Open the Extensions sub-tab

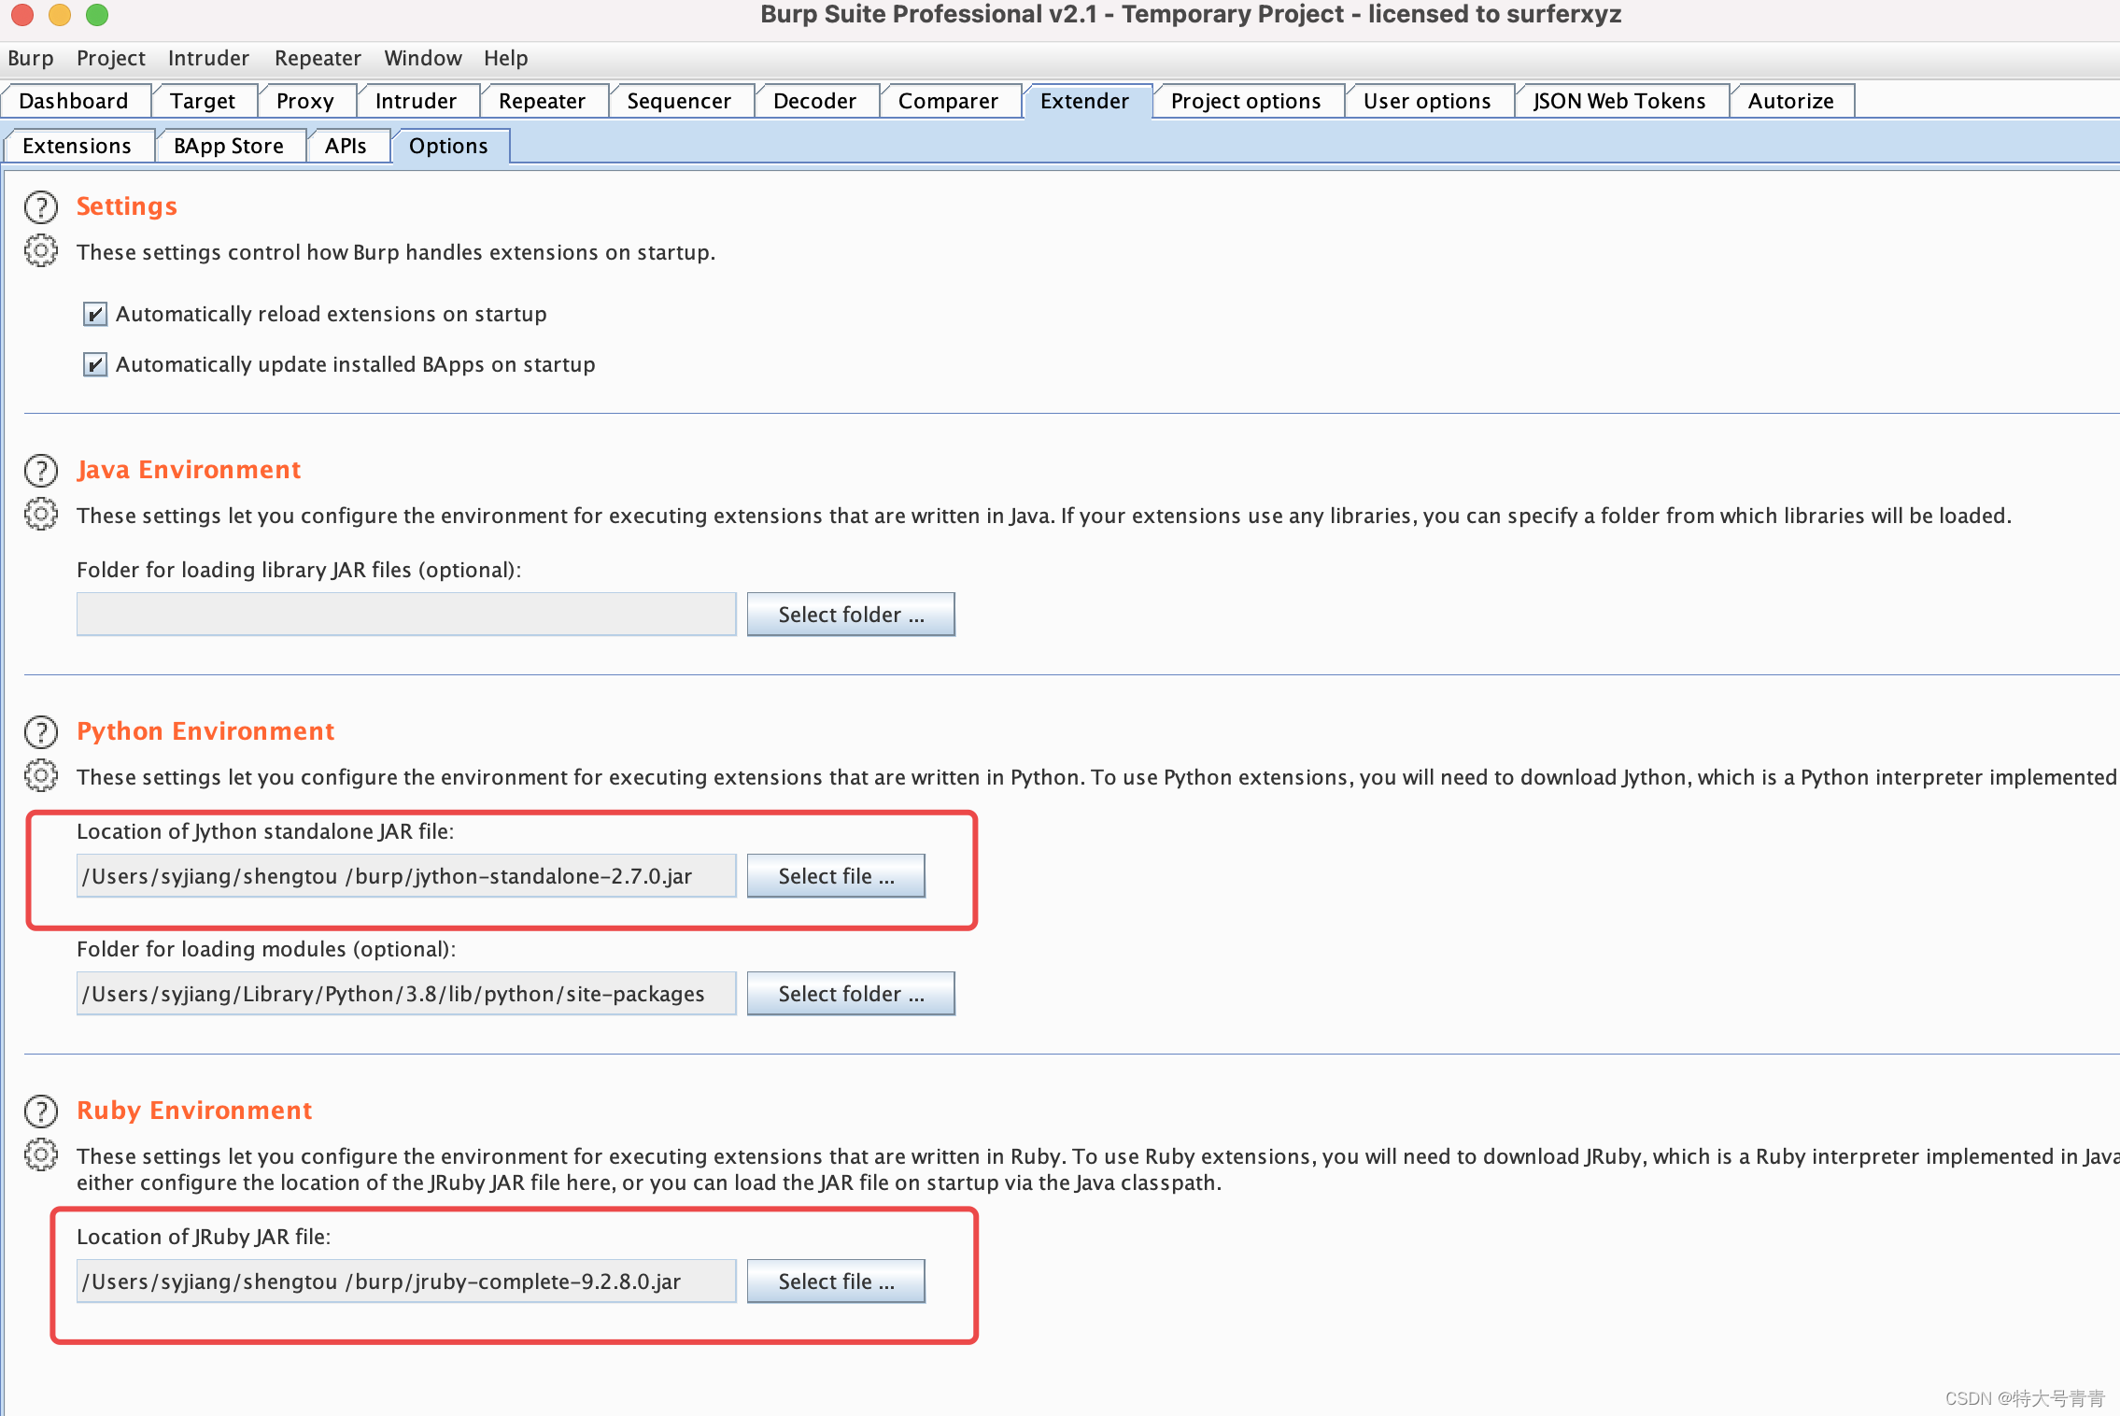click(x=78, y=146)
